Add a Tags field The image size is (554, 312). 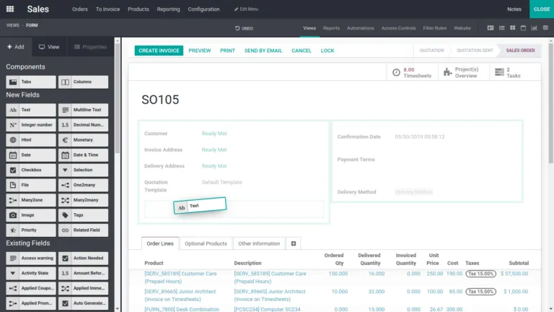point(83,215)
